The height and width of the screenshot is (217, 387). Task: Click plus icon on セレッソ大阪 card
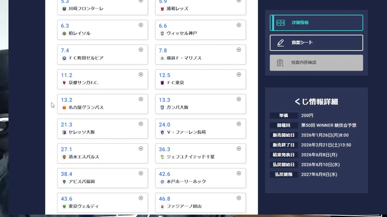pos(141,124)
